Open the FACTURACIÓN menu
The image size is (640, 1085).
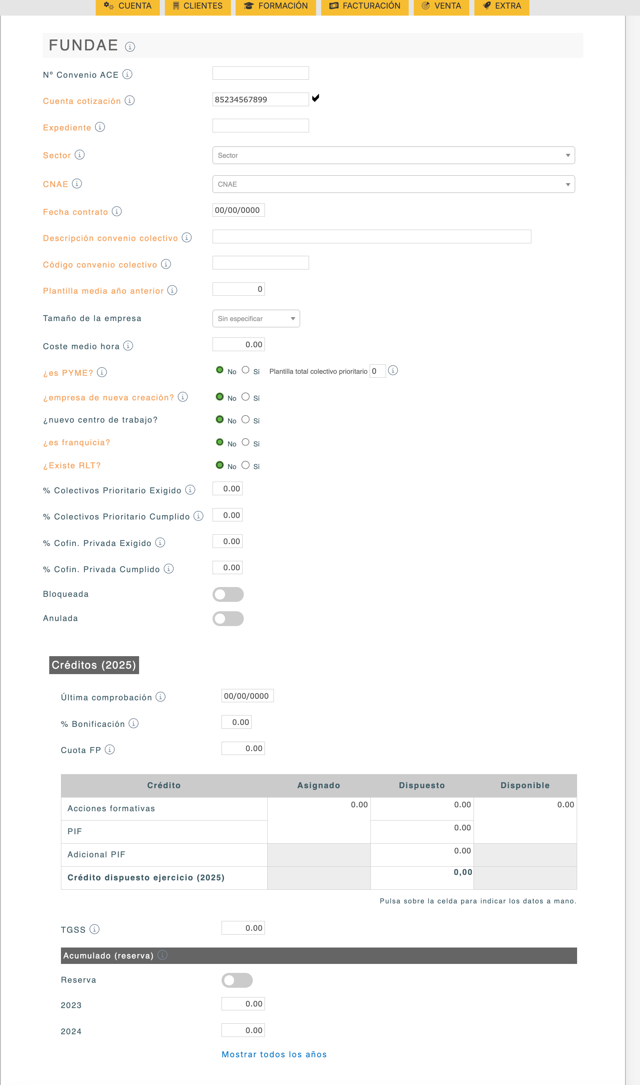[365, 7]
